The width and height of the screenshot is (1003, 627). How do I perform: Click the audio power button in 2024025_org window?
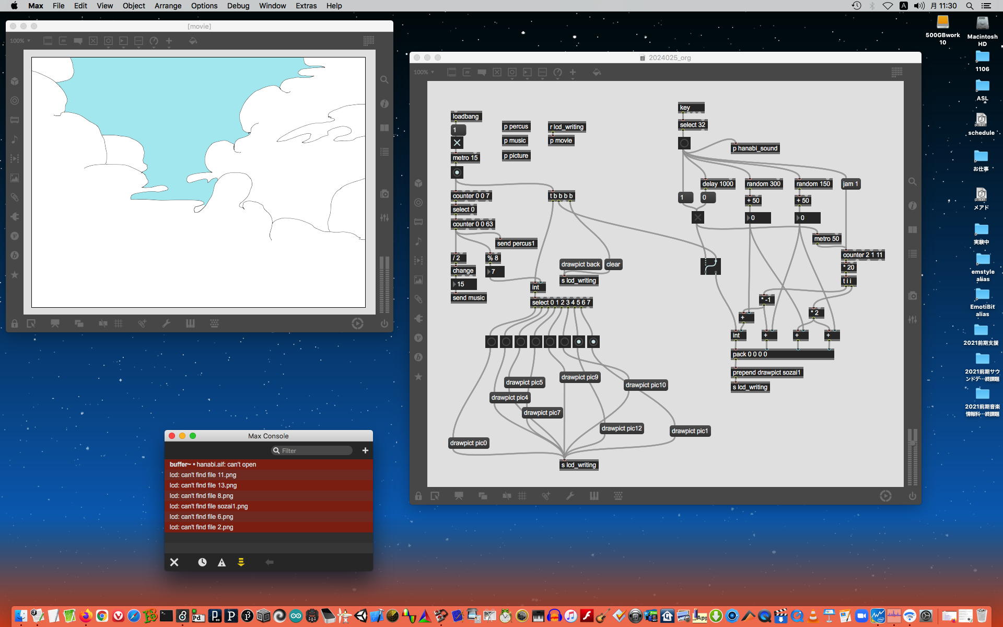[x=912, y=496]
